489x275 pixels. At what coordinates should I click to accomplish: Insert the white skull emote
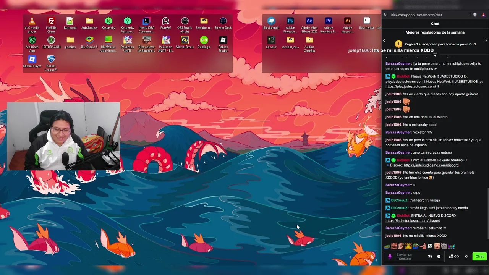coord(430,246)
